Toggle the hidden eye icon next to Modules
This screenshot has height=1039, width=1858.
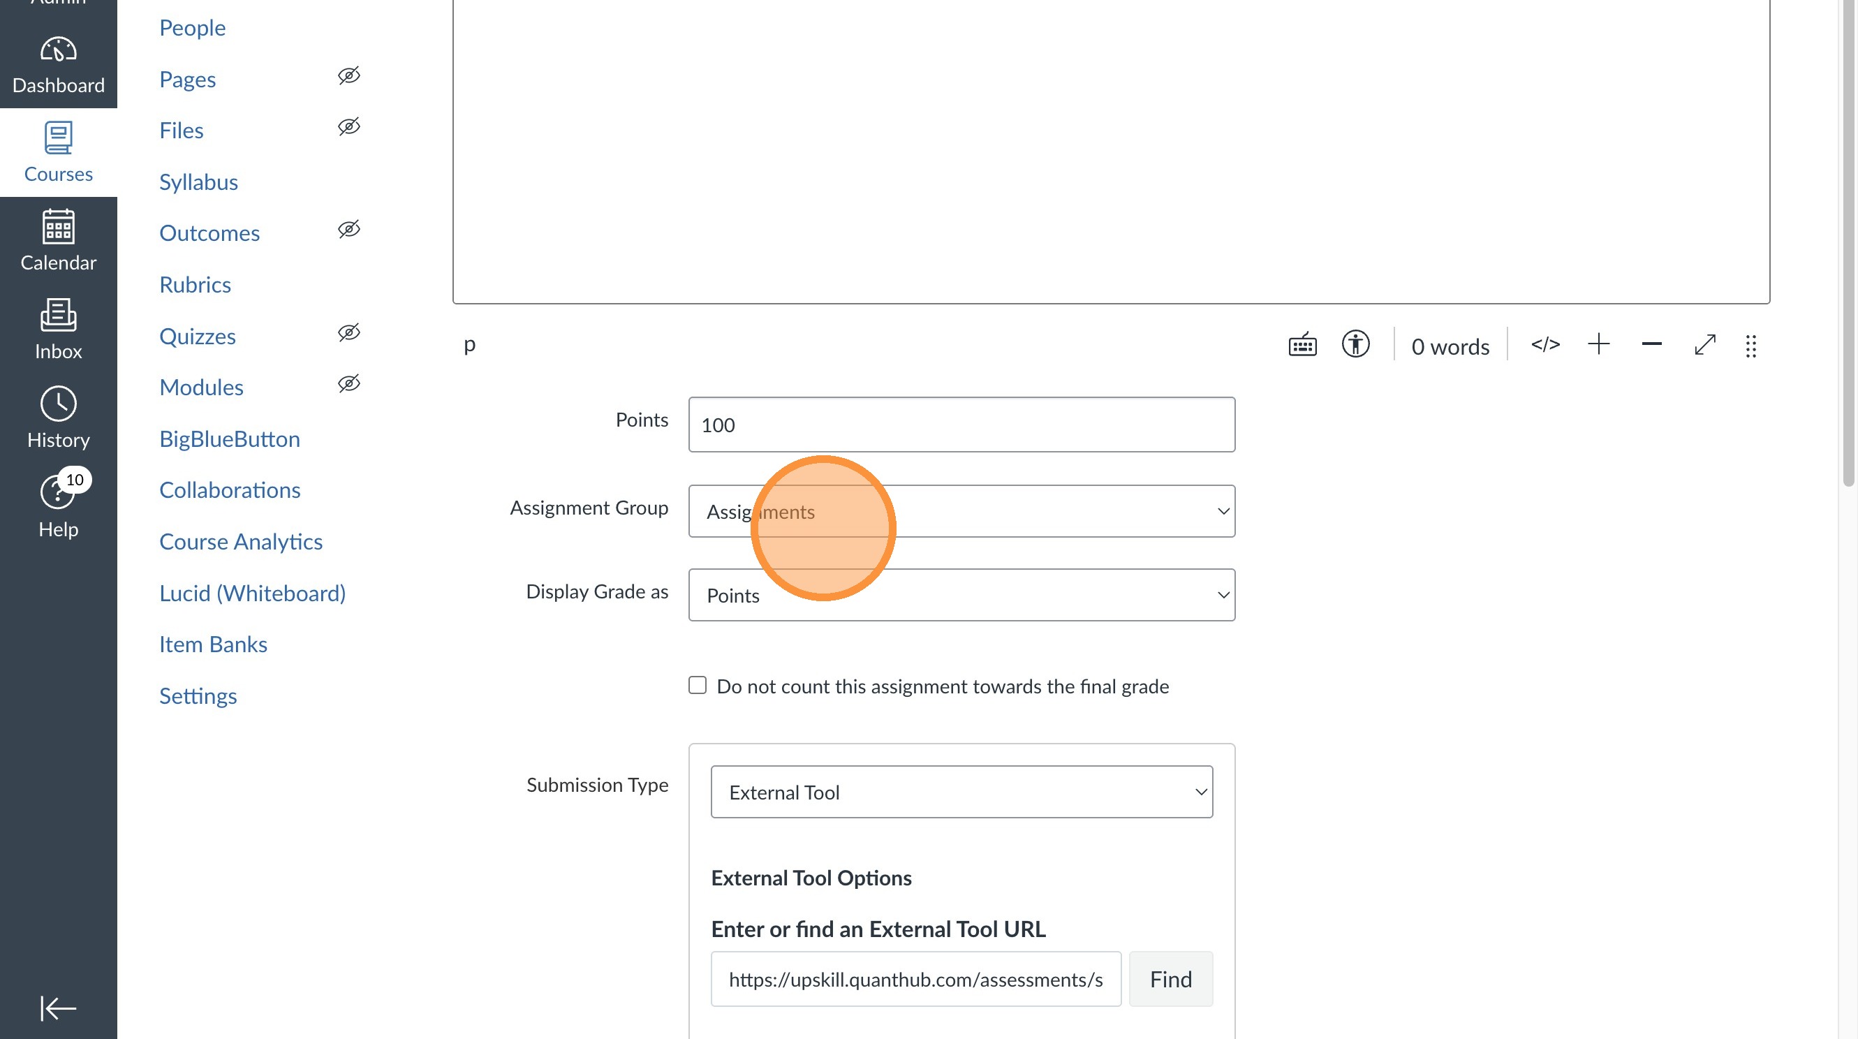pos(348,384)
